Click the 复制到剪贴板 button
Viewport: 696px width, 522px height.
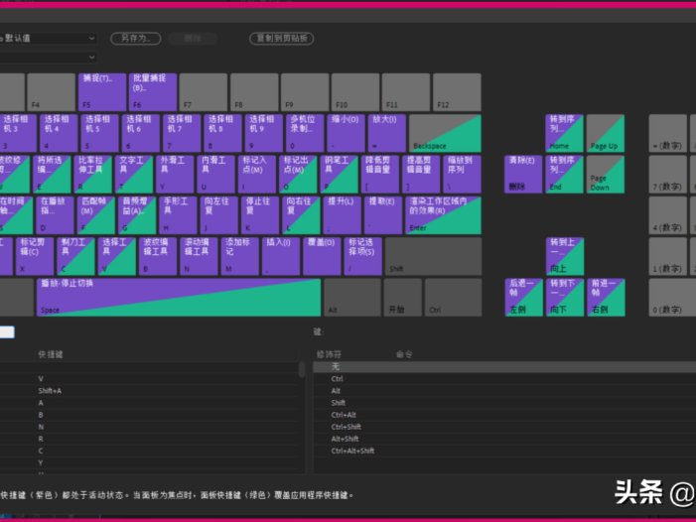pyautogui.click(x=281, y=39)
